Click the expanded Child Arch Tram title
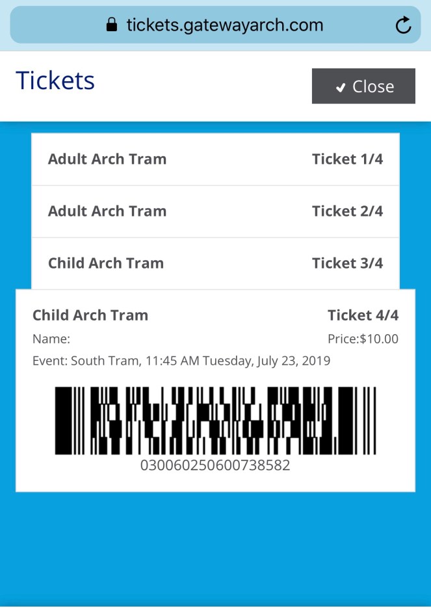Screen dimensions: 431x608 coord(90,315)
